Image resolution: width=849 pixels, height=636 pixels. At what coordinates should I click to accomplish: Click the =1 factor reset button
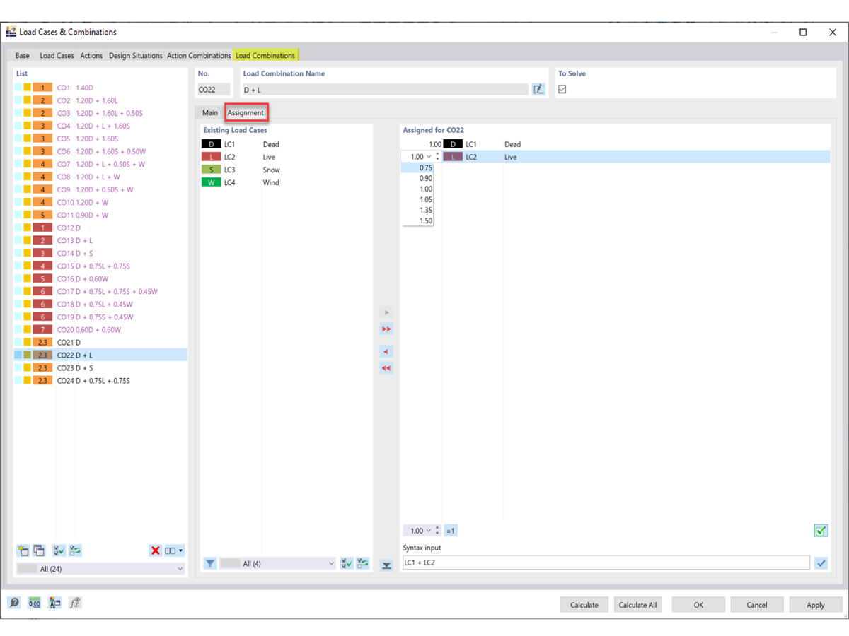[x=451, y=531]
